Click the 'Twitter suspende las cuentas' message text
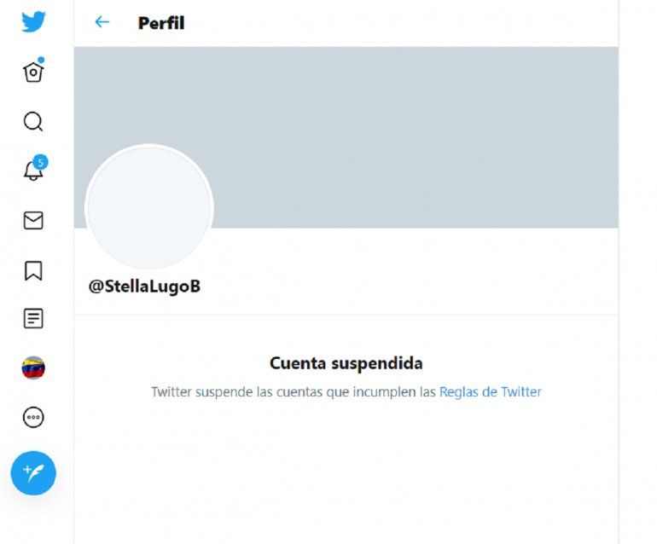The height and width of the screenshot is (544, 657). [x=294, y=392]
